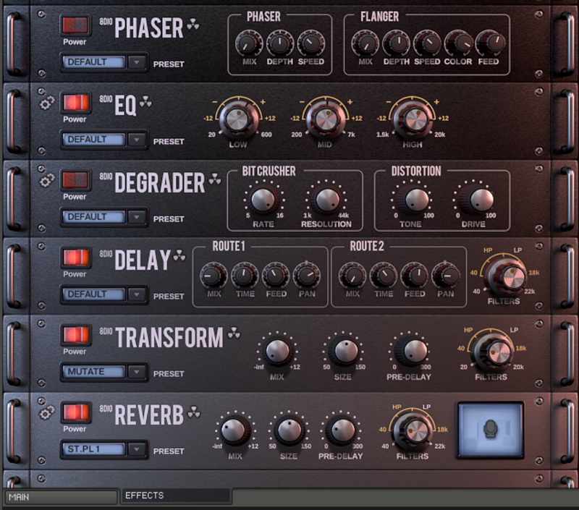Image resolution: width=579 pixels, height=510 pixels.
Task: Click the Flanger SPEED knob
Action: click(427, 44)
